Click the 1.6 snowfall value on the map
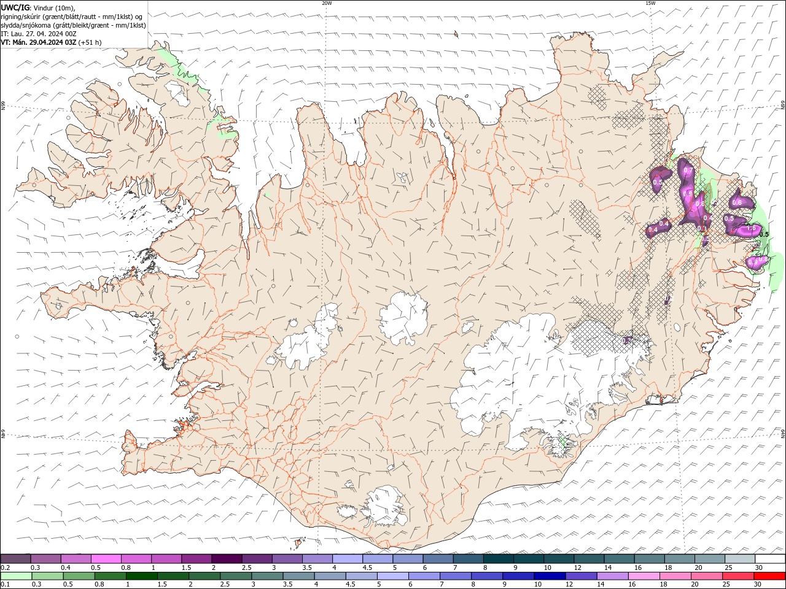This screenshot has height=589, width=786. click(751, 228)
